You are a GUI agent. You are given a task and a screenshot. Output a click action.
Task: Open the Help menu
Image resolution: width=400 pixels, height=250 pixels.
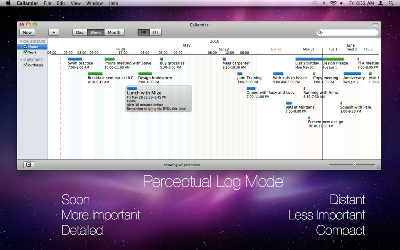113,3
